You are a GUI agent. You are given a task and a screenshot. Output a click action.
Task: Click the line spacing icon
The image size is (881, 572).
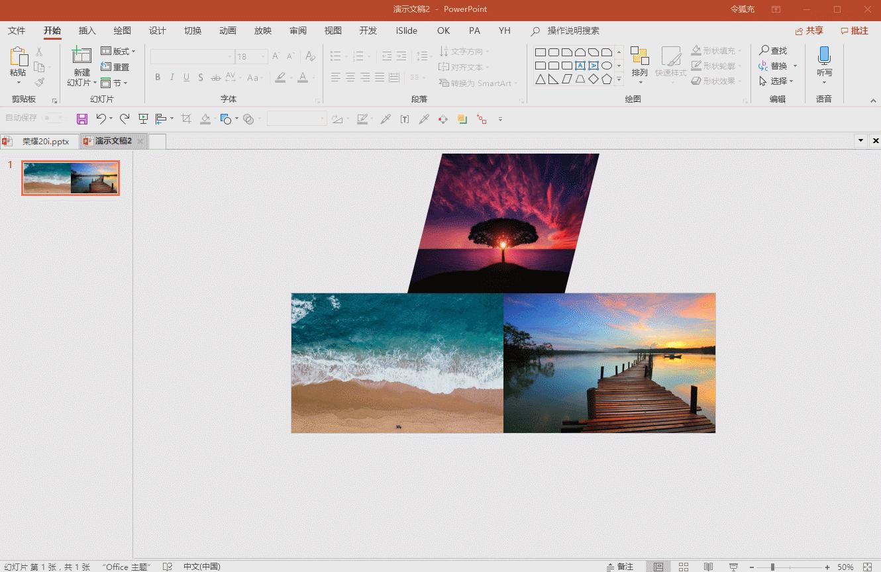423,56
